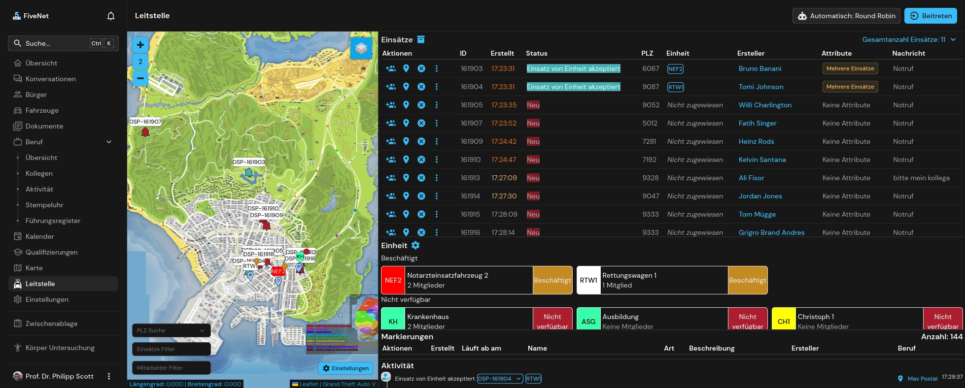Expand the Gesamtanzahl Einsätze dropdown
This screenshot has width=965, height=388.
tap(909, 39)
